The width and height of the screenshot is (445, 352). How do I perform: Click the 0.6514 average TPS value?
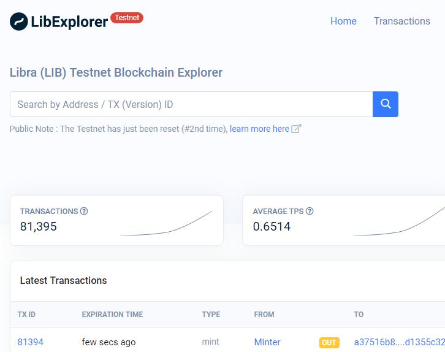tap(272, 226)
